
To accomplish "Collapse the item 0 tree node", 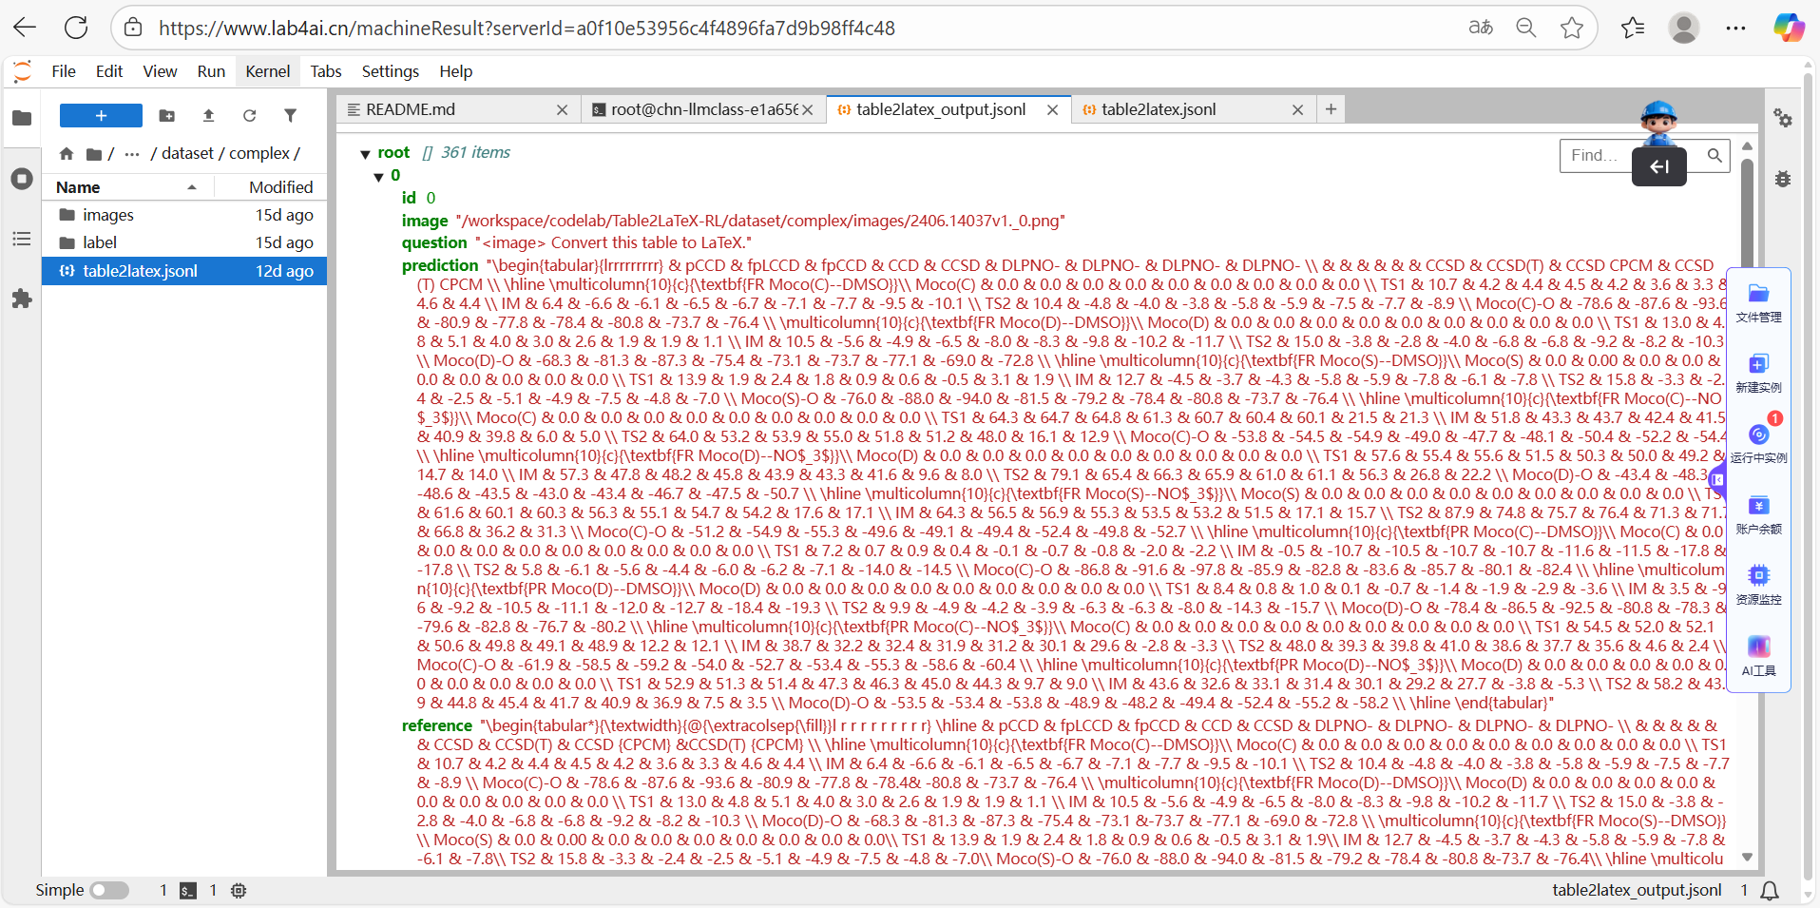I will tap(379, 177).
